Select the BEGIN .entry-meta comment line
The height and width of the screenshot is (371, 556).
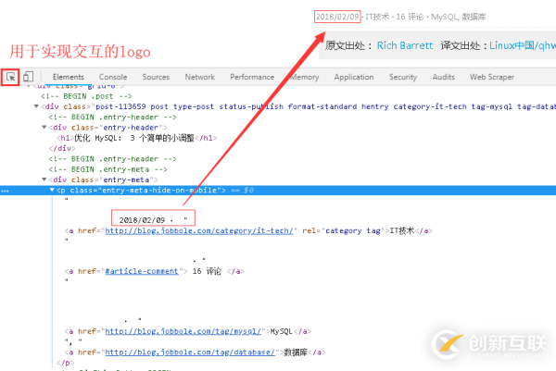[x=108, y=169]
